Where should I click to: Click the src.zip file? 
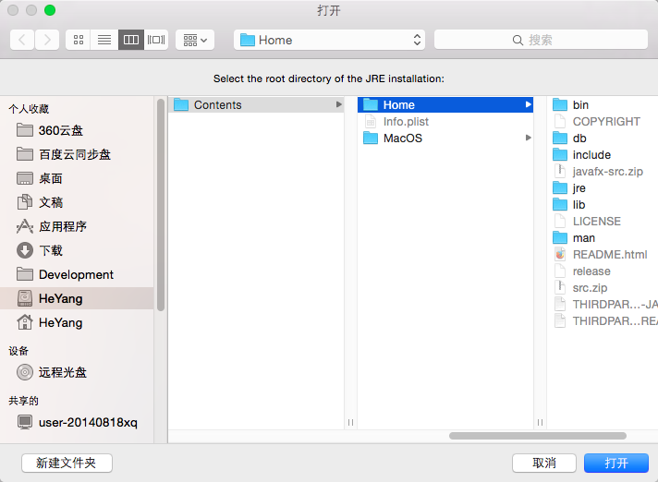[x=603, y=287]
